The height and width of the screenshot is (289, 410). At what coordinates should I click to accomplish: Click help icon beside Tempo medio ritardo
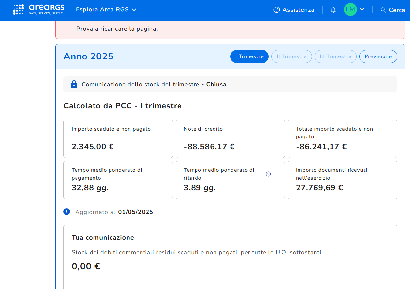pos(268,174)
